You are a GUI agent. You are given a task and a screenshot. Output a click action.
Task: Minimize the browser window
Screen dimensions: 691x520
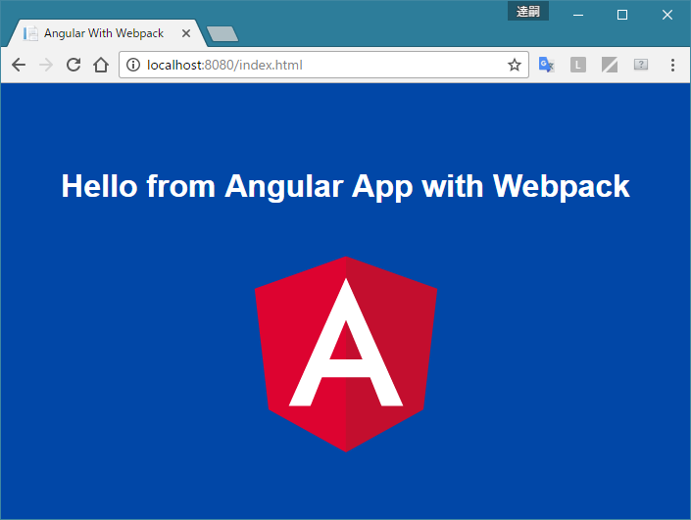pos(578,15)
